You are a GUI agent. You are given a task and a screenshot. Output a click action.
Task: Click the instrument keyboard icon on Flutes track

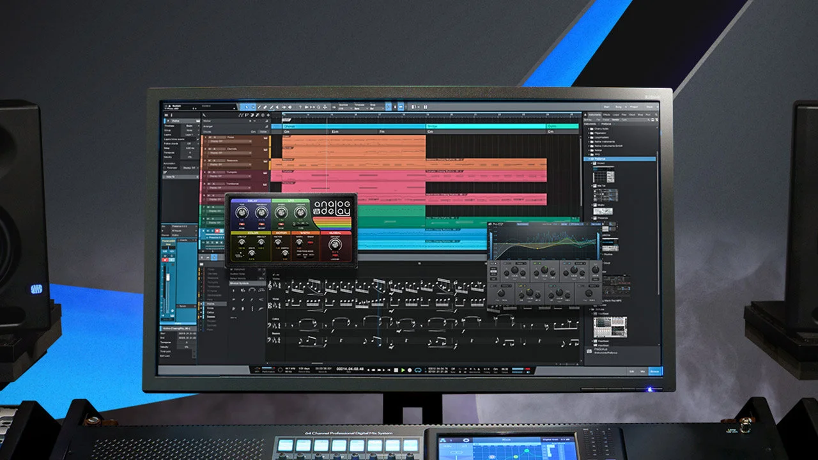265,138
